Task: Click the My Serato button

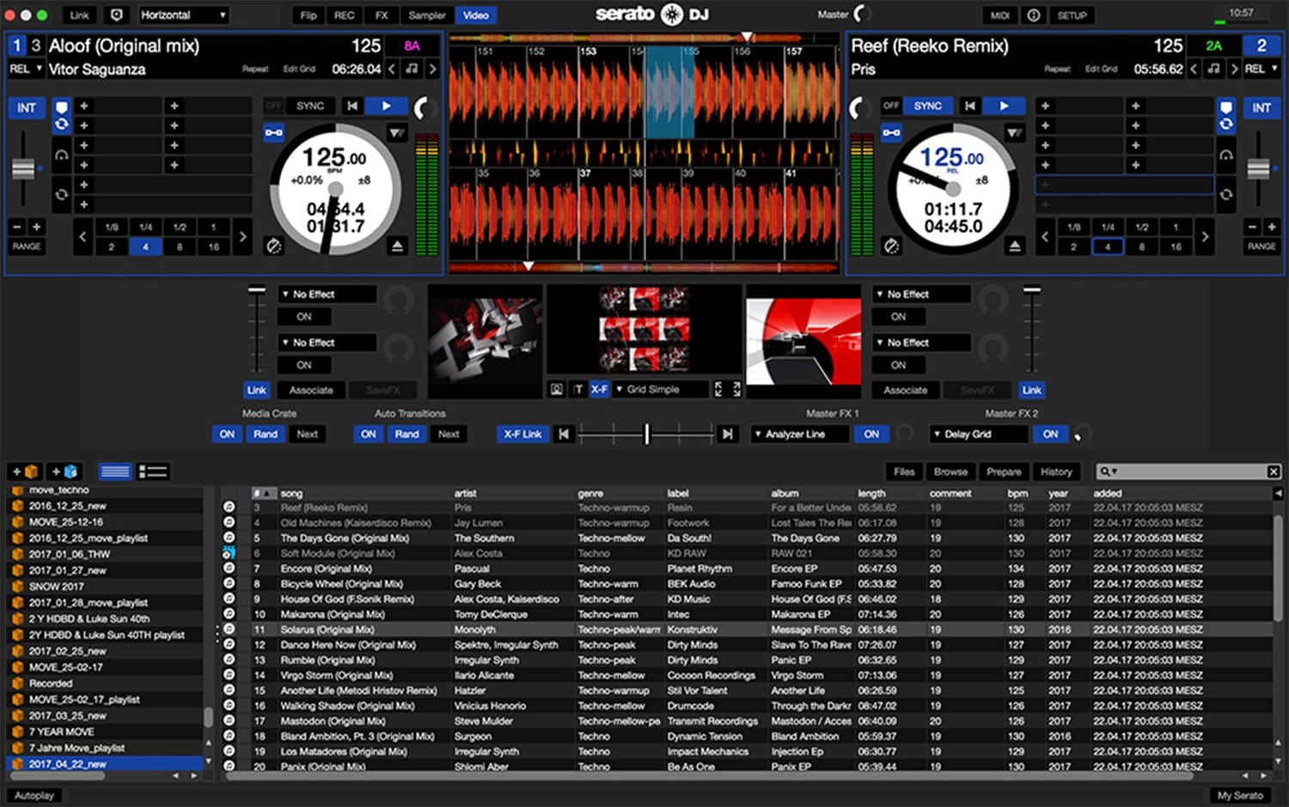Action: (1240, 796)
